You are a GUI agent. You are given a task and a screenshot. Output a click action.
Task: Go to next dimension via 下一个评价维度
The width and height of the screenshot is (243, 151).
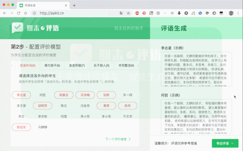tap(118, 139)
